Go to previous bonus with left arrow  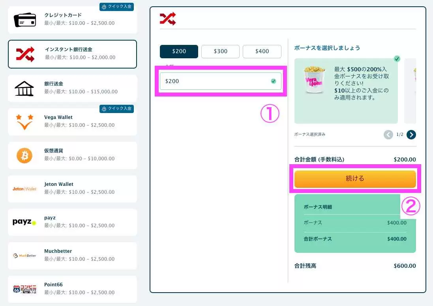(x=388, y=135)
